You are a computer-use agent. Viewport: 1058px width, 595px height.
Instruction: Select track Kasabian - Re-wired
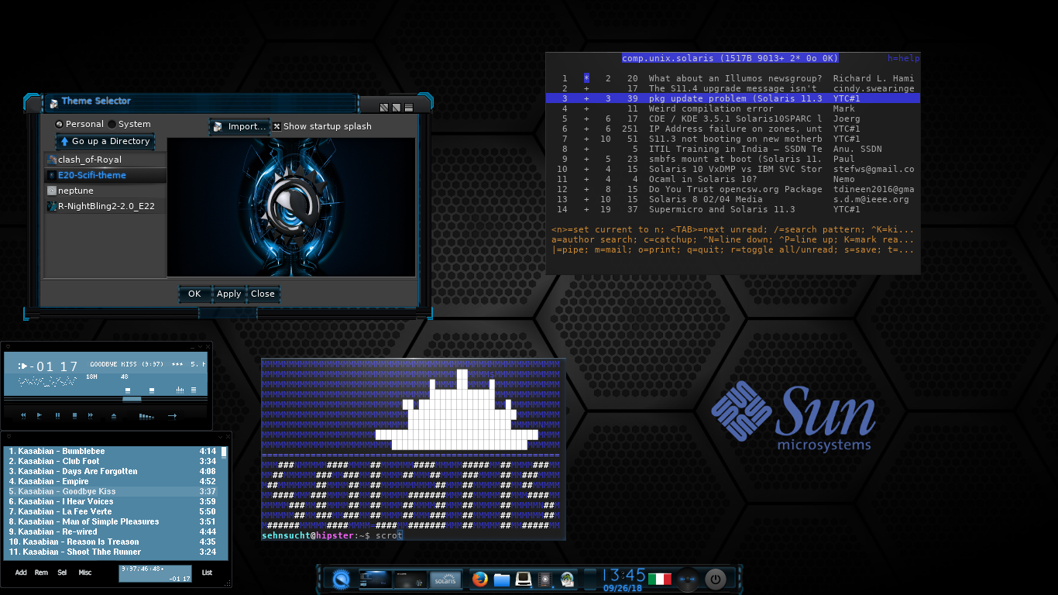112,531
